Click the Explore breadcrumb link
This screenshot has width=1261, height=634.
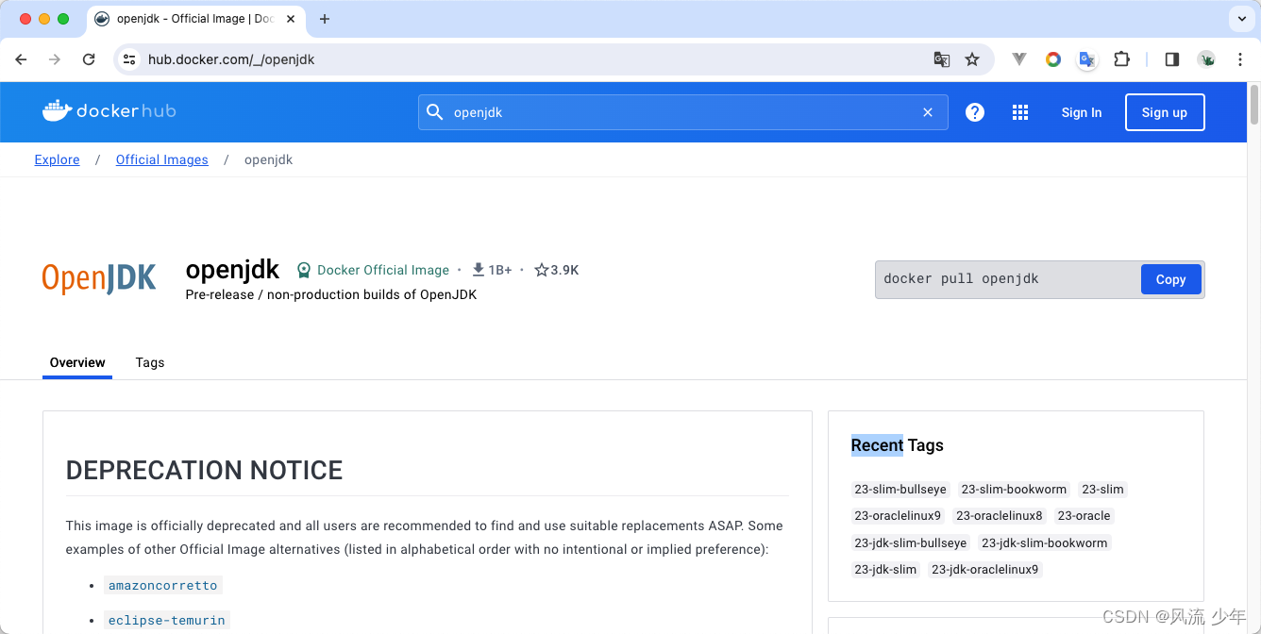pos(57,159)
